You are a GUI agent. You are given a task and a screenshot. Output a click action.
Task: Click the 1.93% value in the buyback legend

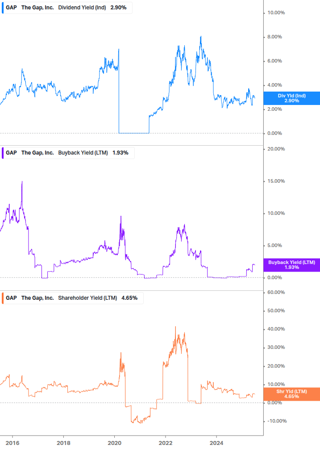pyautogui.click(x=121, y=153)
